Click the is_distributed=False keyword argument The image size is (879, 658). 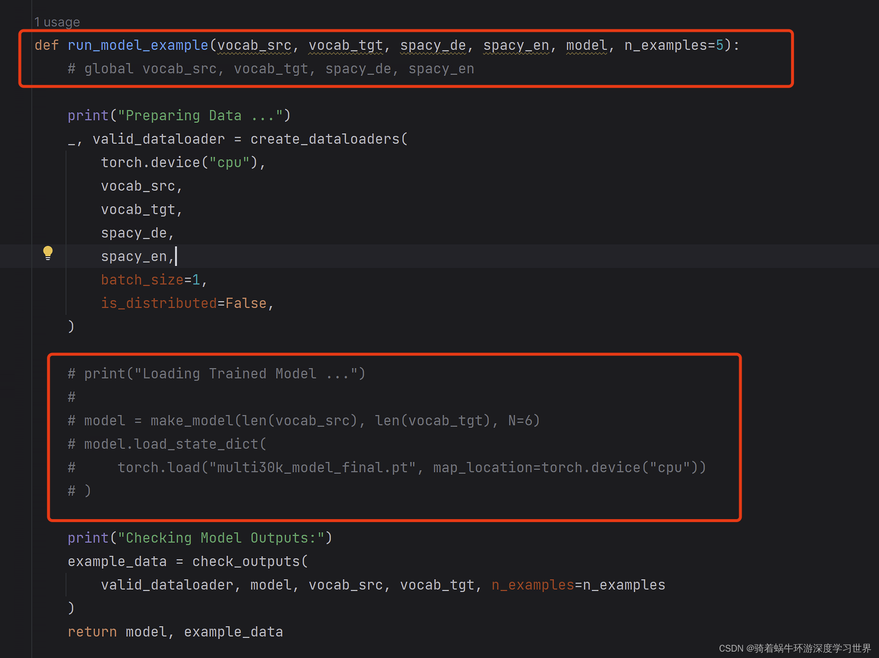click(184, 304)
